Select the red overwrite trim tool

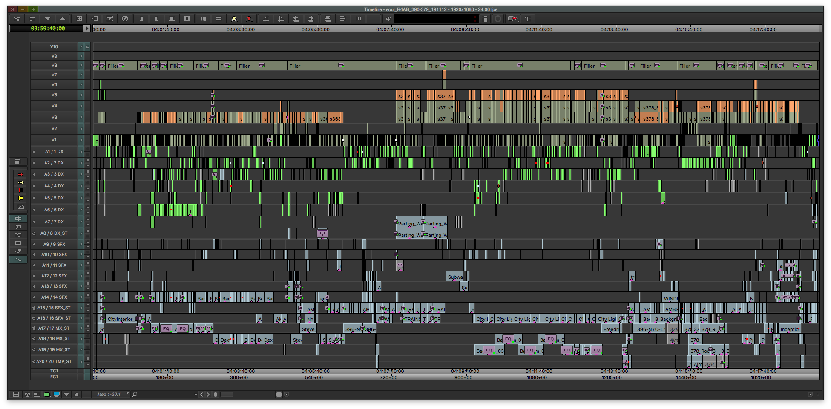coord(20,190)
